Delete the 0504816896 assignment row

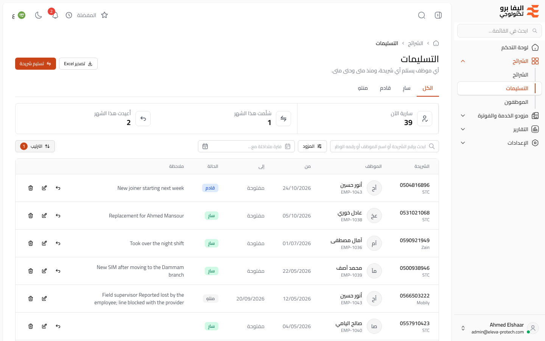tap(31, 188)
